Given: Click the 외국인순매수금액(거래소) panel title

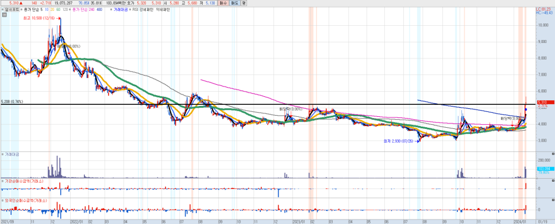Looking at the screenshot, I should click(x=26, y=200).
